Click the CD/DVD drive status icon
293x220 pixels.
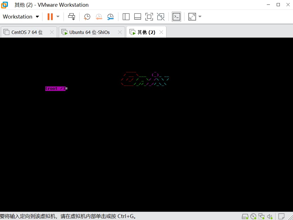(253, 216)
